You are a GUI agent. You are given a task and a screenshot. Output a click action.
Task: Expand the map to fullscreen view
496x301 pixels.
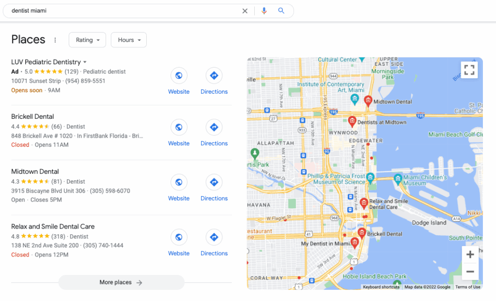tap(469, 70)
